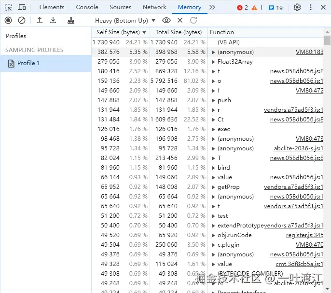331x293 pixels.
Task: Open DevTools settings gear
Action: pyautogui.click(x=297, y=7)
